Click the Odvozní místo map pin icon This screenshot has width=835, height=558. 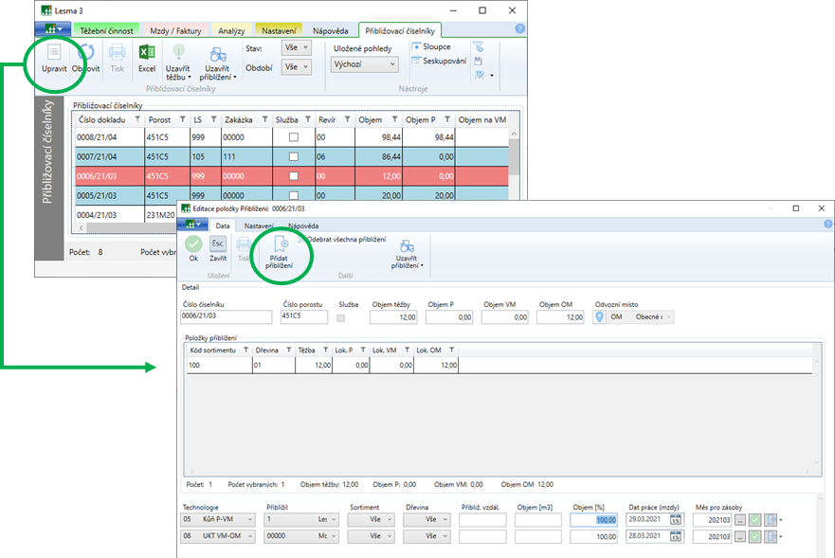(x=599, y=317)
